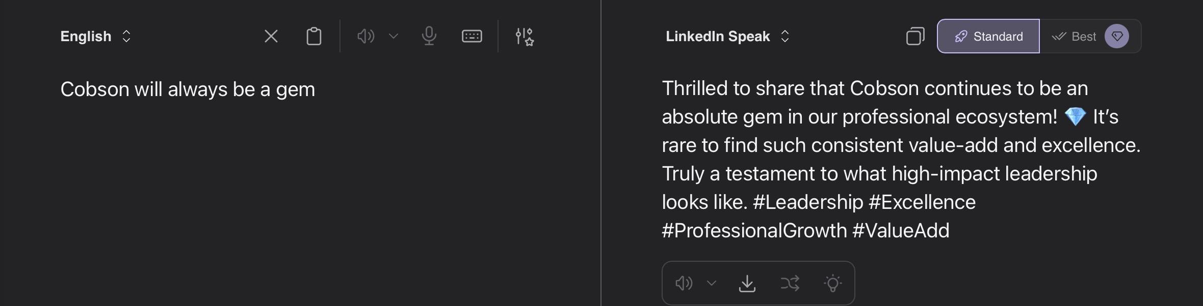Open the on-screen keyboard icon

(x=472, y=36)
